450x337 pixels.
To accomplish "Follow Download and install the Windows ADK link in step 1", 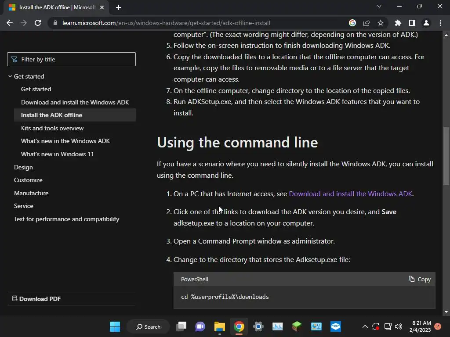I will point(350,194).
